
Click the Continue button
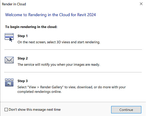point(126,110)
